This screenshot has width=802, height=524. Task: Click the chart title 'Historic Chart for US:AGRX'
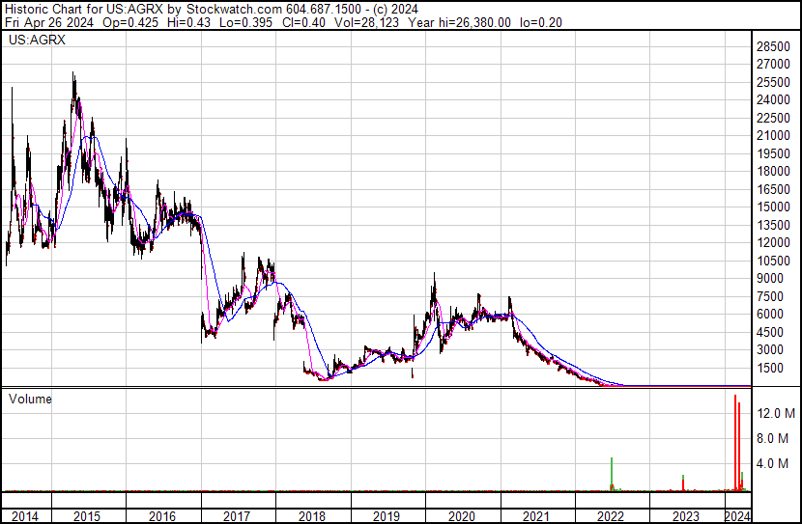[84, 9]
